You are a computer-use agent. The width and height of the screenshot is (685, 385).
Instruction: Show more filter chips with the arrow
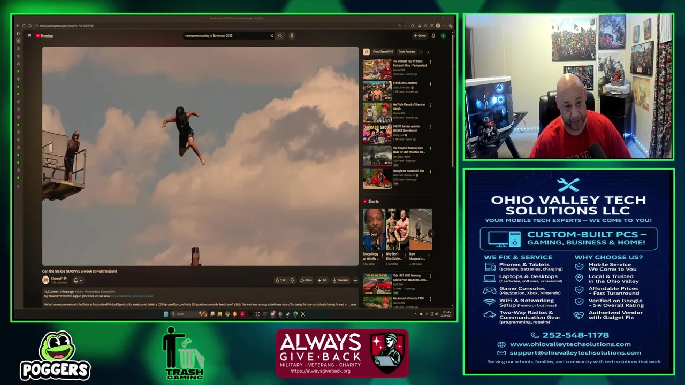(x=428, y=52)
